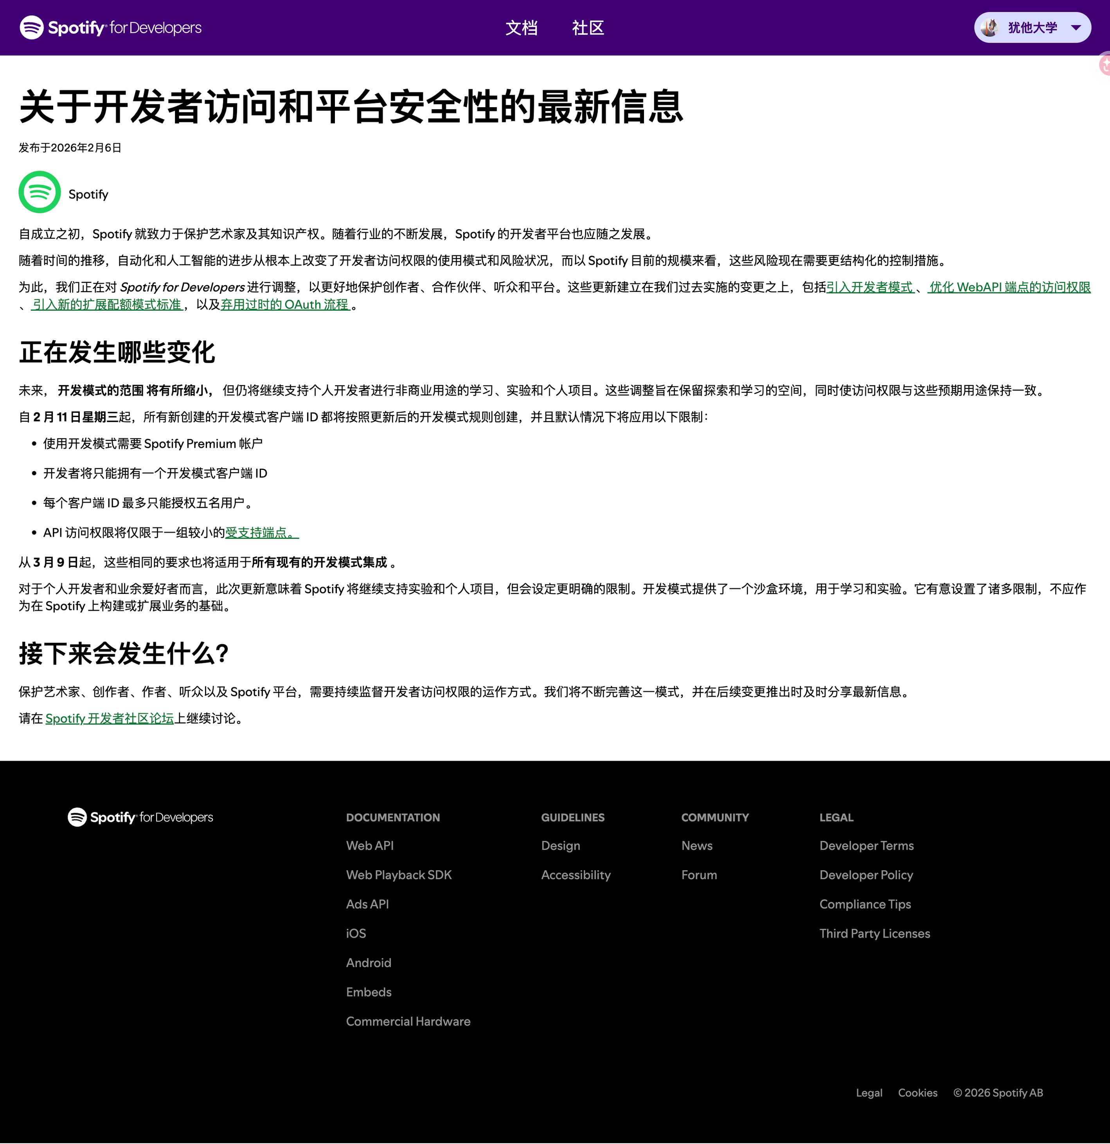Open the Accessibility guidelines link

[x=576, y=875]
